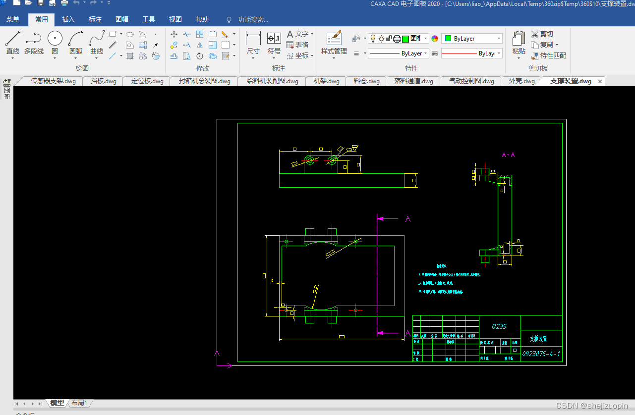The height and width of the screenshot is (415, 635).
Task: Click the Move tool in Modify group
Action: pyautogui.click(x=174, y=34)
